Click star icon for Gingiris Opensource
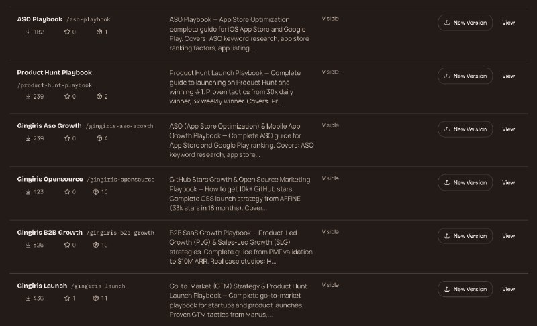This screenshot has width=537, height=326. tap(67, 192)
